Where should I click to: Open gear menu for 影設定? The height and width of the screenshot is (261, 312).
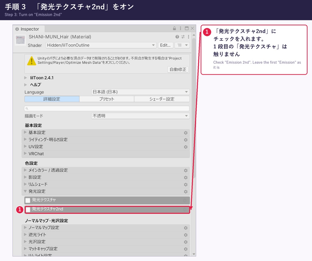pyautogui.click(x=186, y=178)
